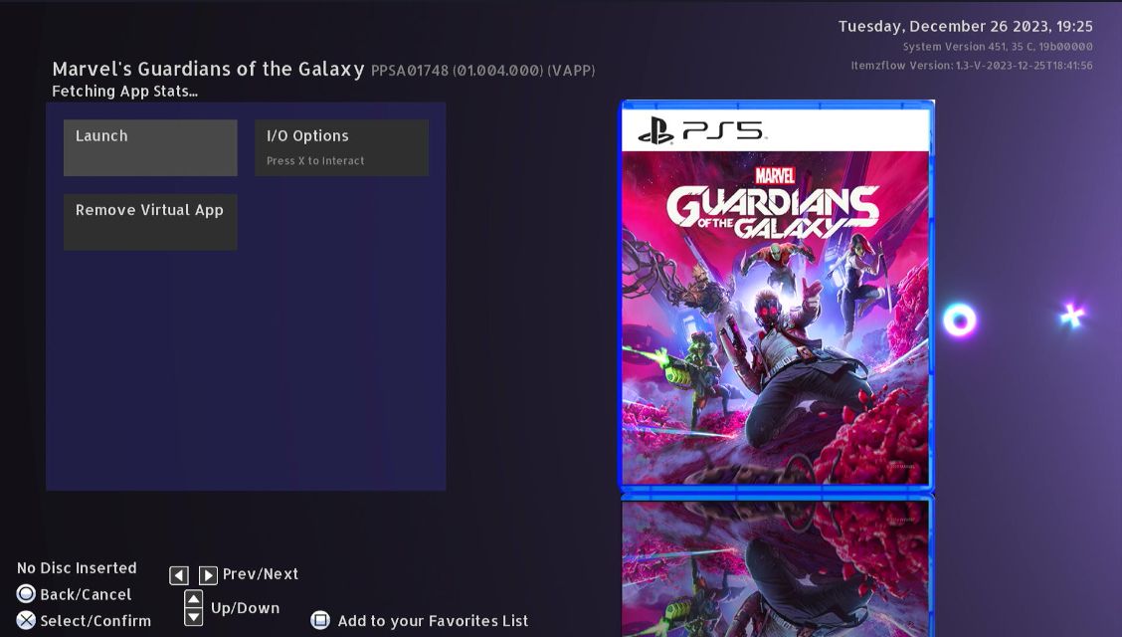Screen dimensions: 1122x637
Task: Click the System Version 451 line
Action: (998, 47)
